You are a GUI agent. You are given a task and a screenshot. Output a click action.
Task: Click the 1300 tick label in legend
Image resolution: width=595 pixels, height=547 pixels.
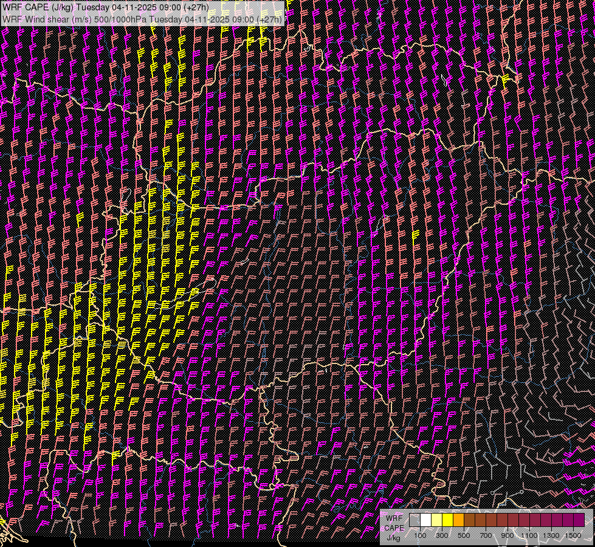tap(551, 535)
